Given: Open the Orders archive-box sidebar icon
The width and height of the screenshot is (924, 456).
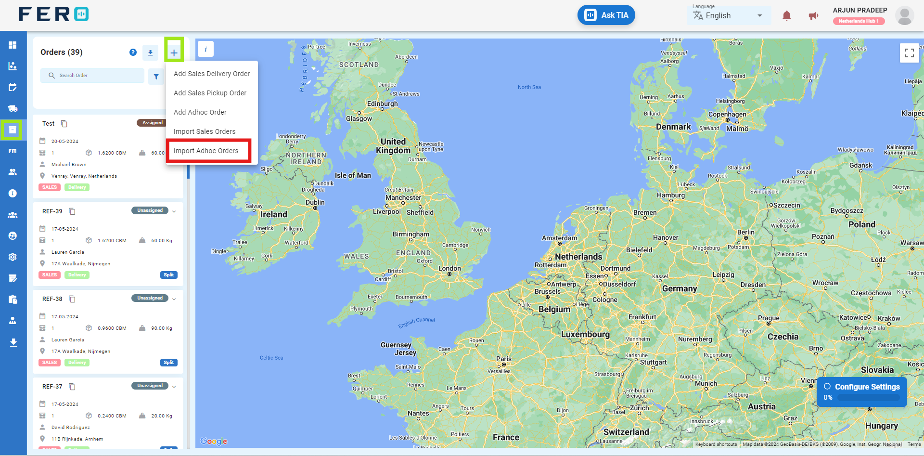Looking at the screenshot, I should (13, 130).
